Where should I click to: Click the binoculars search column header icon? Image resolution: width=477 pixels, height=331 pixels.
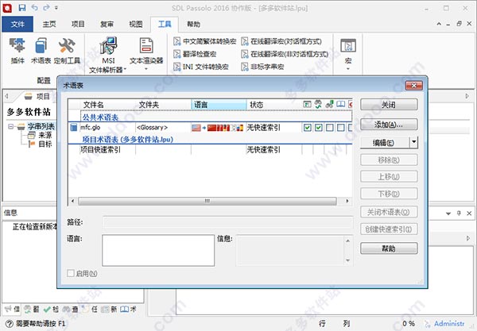tap(329, 105)
